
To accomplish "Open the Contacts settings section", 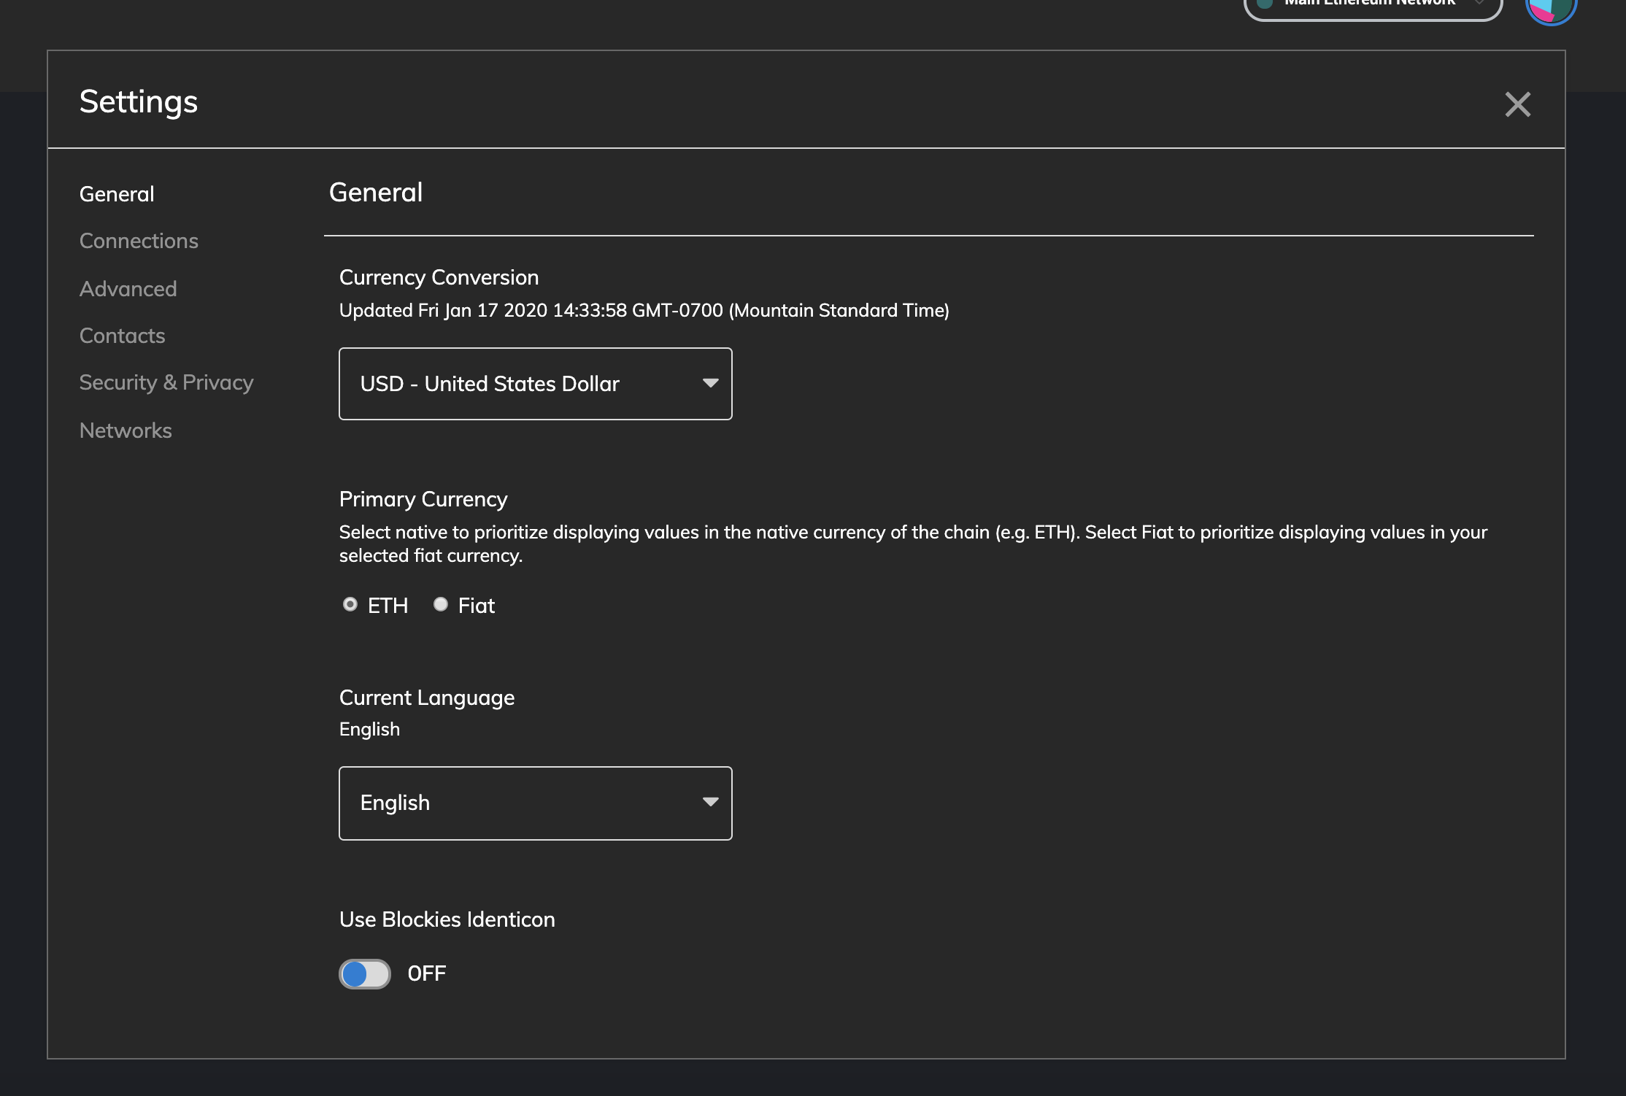I will click(122, 336).
